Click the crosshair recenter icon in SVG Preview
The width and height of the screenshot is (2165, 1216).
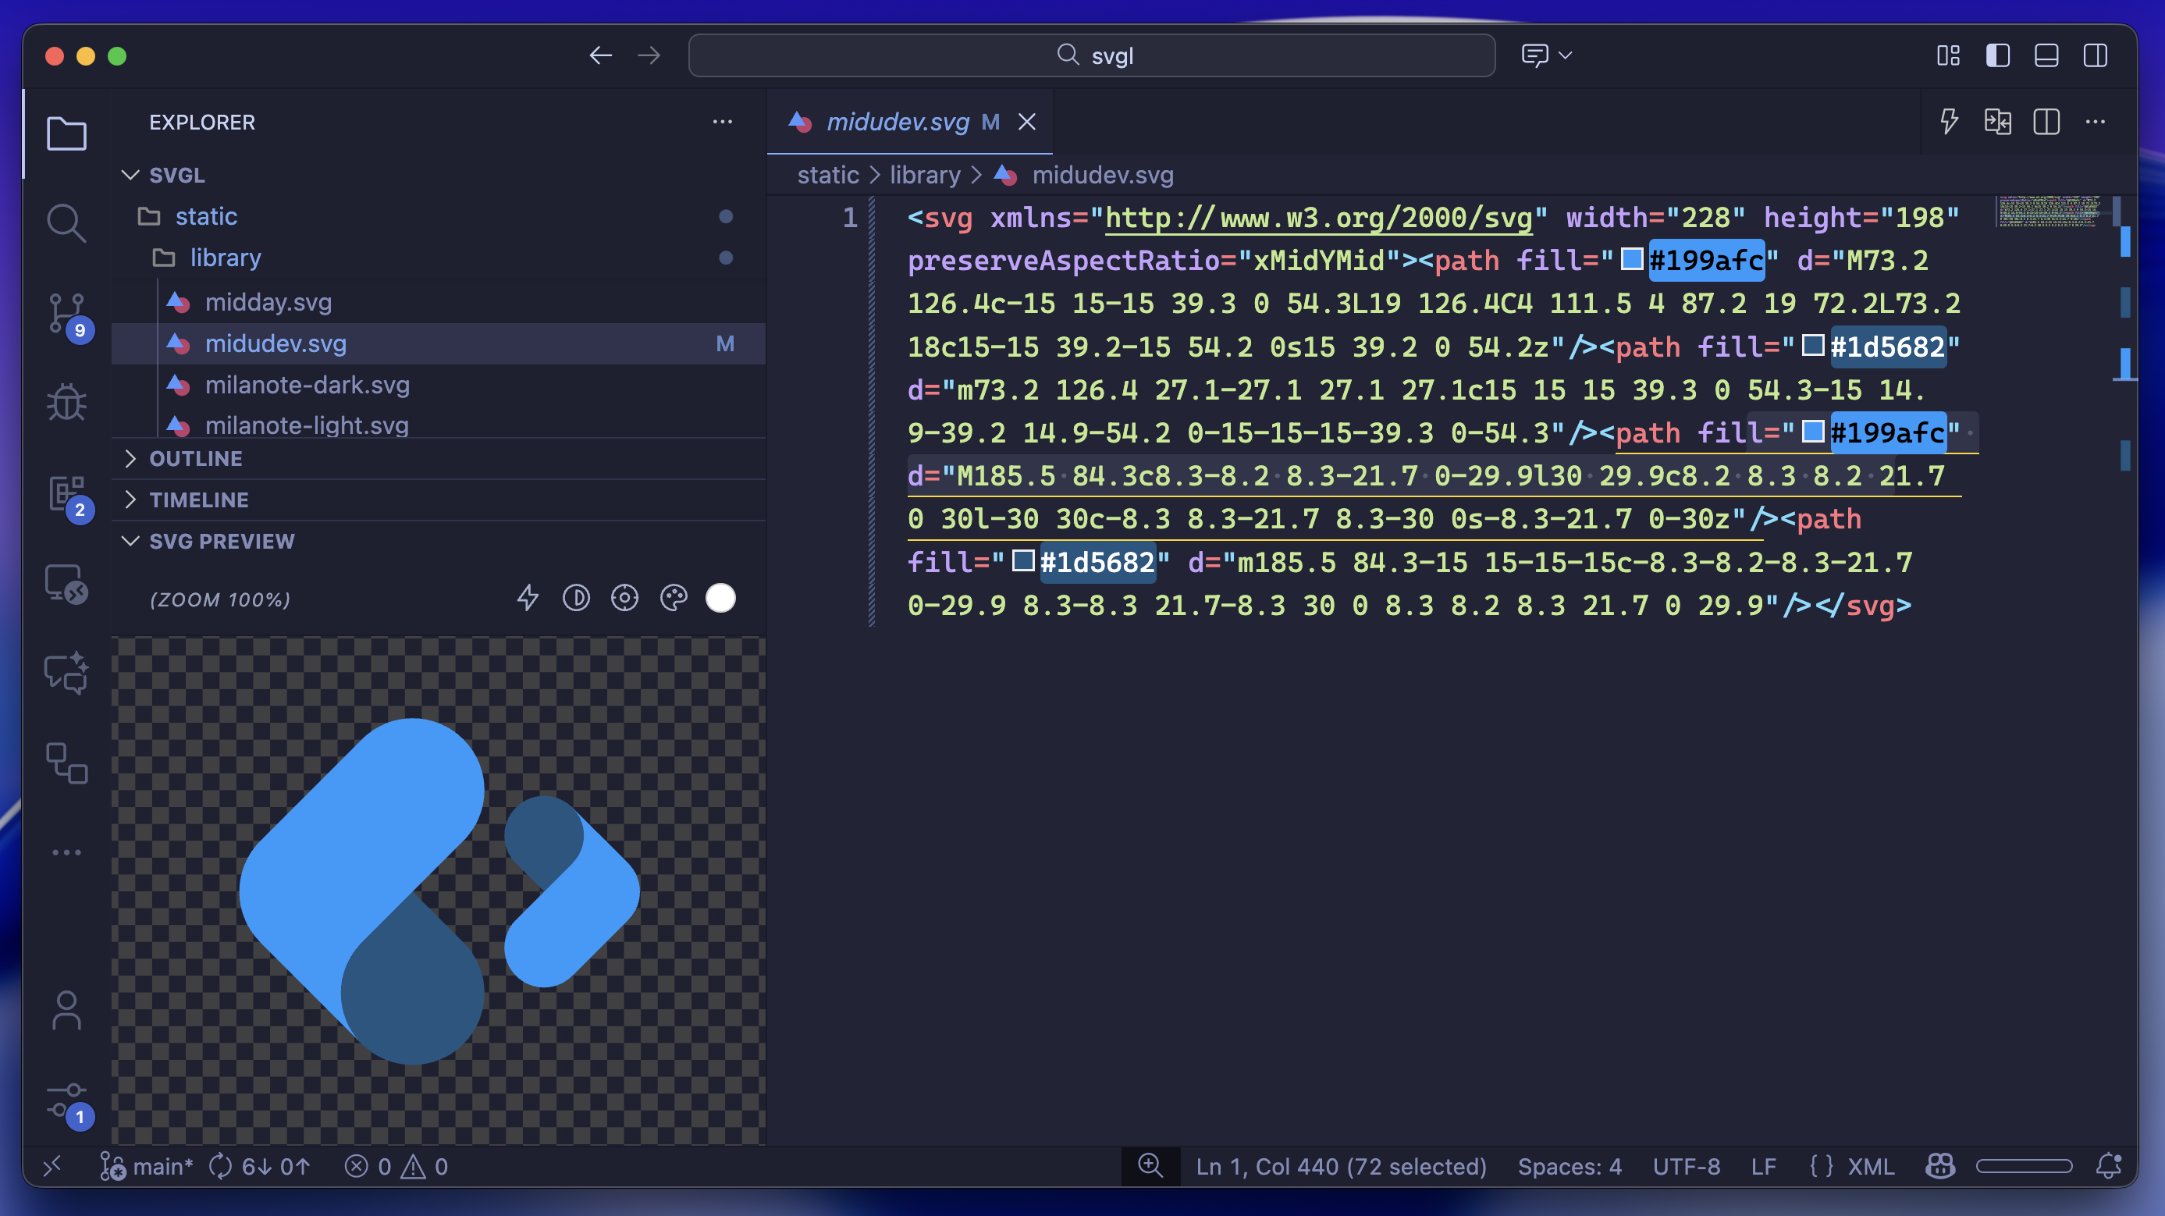point(625,598)
